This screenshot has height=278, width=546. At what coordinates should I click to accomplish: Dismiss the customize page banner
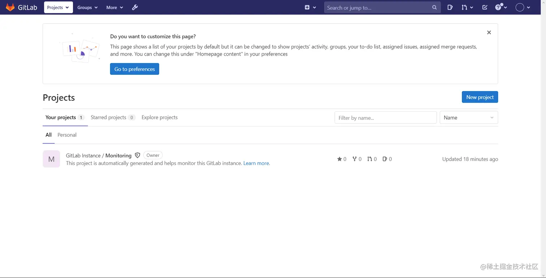[489, 32]
